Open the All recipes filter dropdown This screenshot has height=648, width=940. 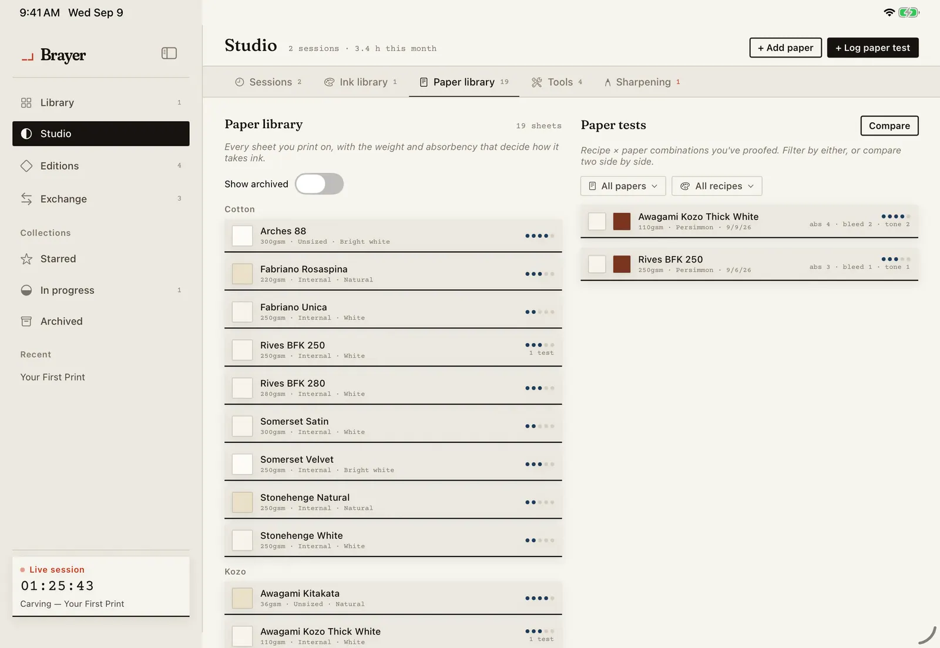click(x=717, y=186)
